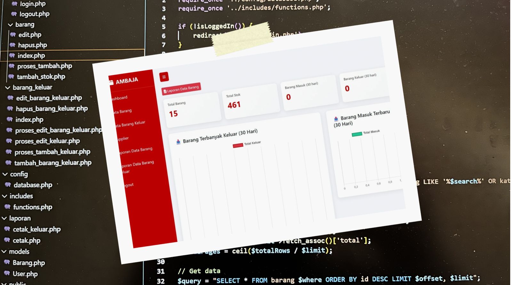Click the PHP icon of tambah_stok.php
This screenshot has height=285, width=512.
click(x=11, y=77)
